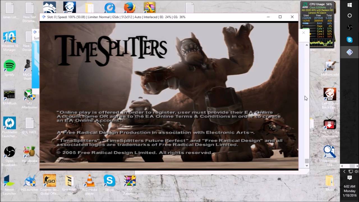The image size is (359, 202).
Task: Open the WinRAR key desktop icon at top
Action: pyautogui.click(x=150, y=7)
